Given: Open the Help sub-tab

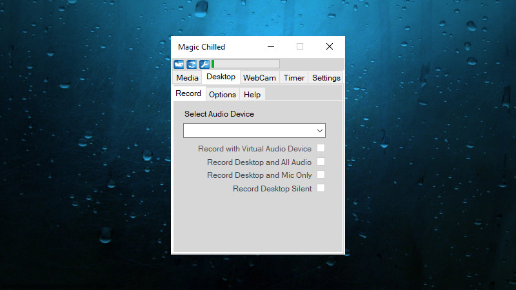Looking at the screenshot, I should [x=252, y=95].
